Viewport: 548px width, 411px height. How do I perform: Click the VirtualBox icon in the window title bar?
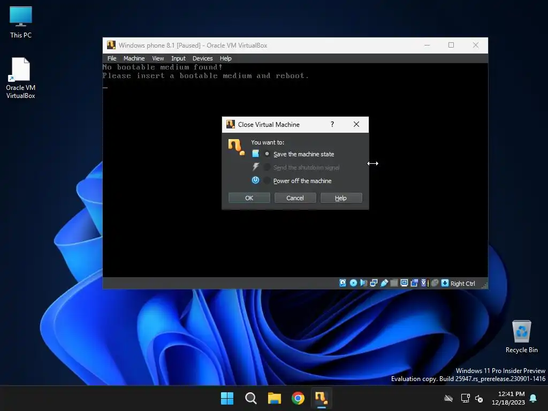pos(111,45)
